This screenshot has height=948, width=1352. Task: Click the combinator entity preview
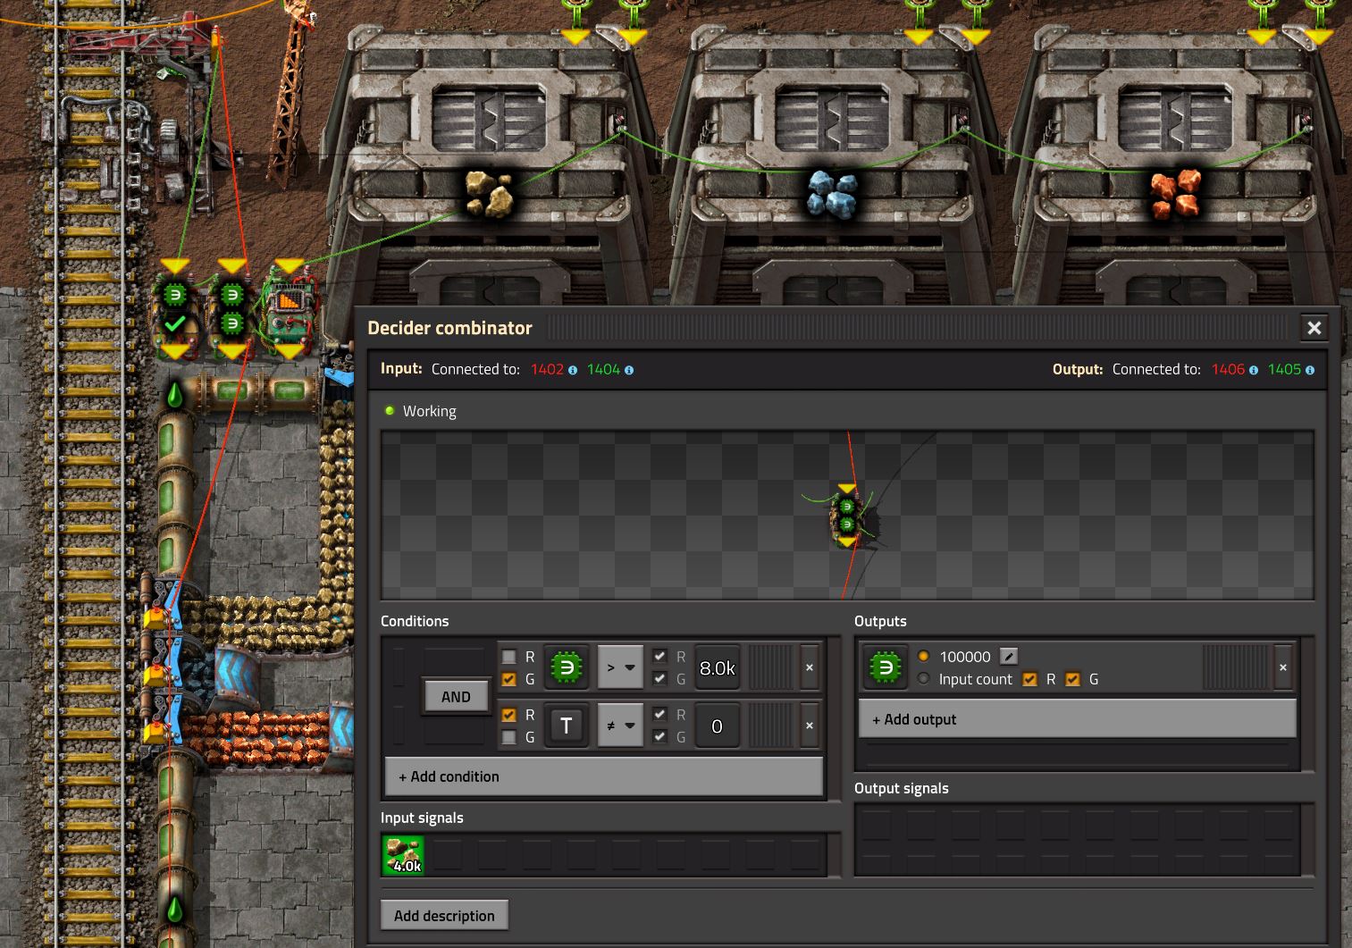point(847,516)
